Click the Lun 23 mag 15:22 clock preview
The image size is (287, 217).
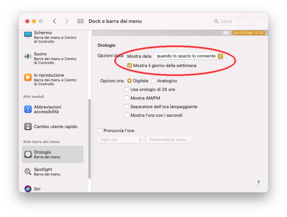tap(248, 33)
